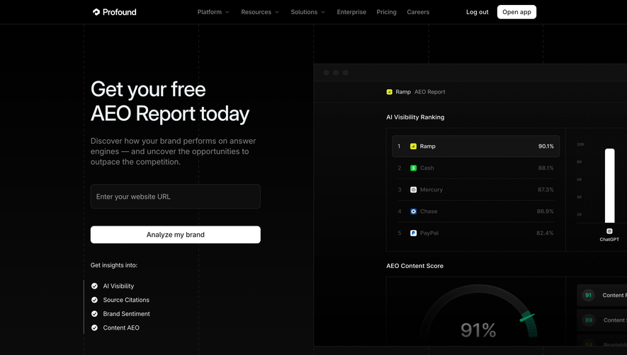Click the 'Get insights into:' label
The width and height of the screenshot is (627, 355).
(x=113, y=265)
